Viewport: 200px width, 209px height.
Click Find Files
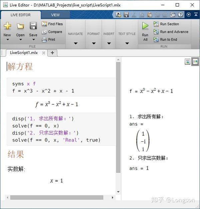52,24
